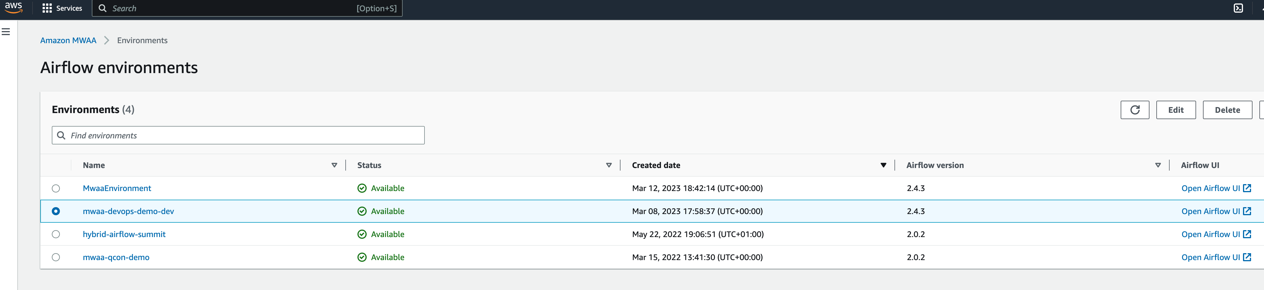The width and height of the screenshot is (1264, 290).
Task: Click external link icon for mwaa-devops-demo-dev row
Action: point(1247,211)
